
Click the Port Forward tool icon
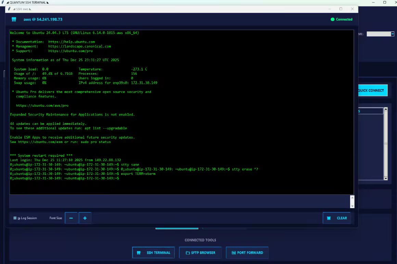(x=234, y=253)
